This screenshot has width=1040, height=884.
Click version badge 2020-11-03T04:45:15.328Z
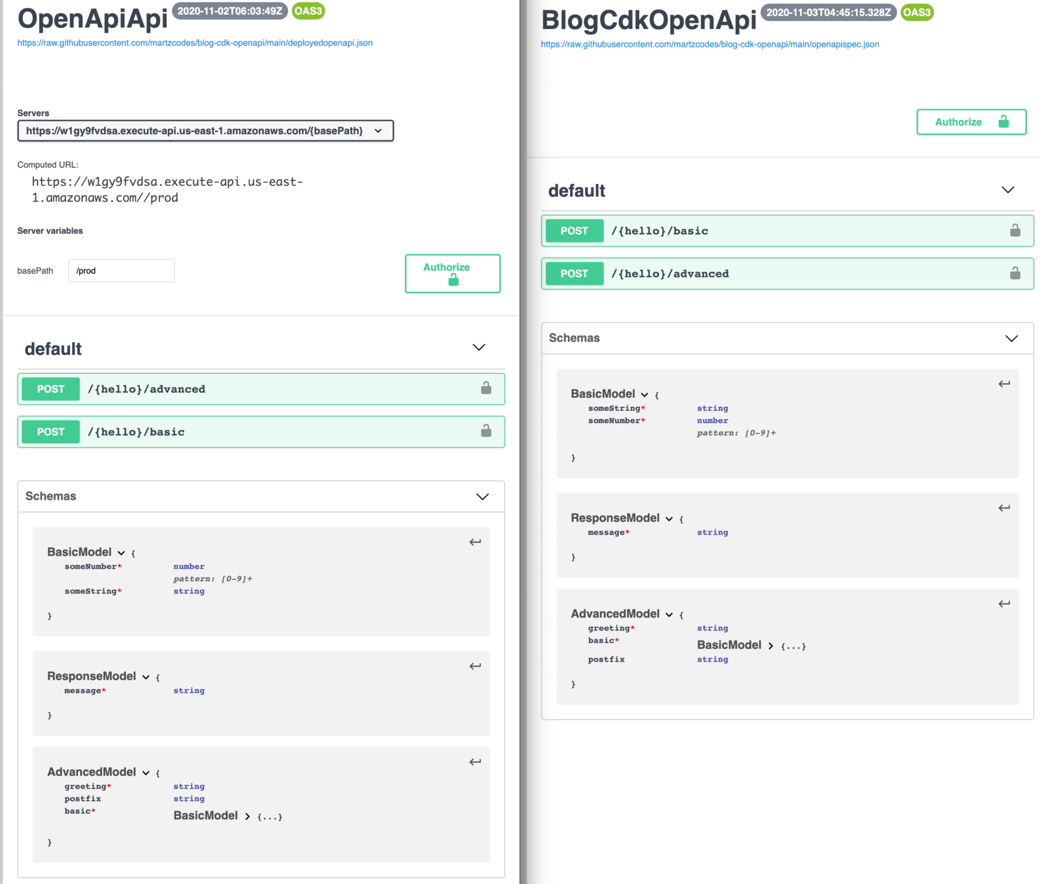[x=829, y=12]
